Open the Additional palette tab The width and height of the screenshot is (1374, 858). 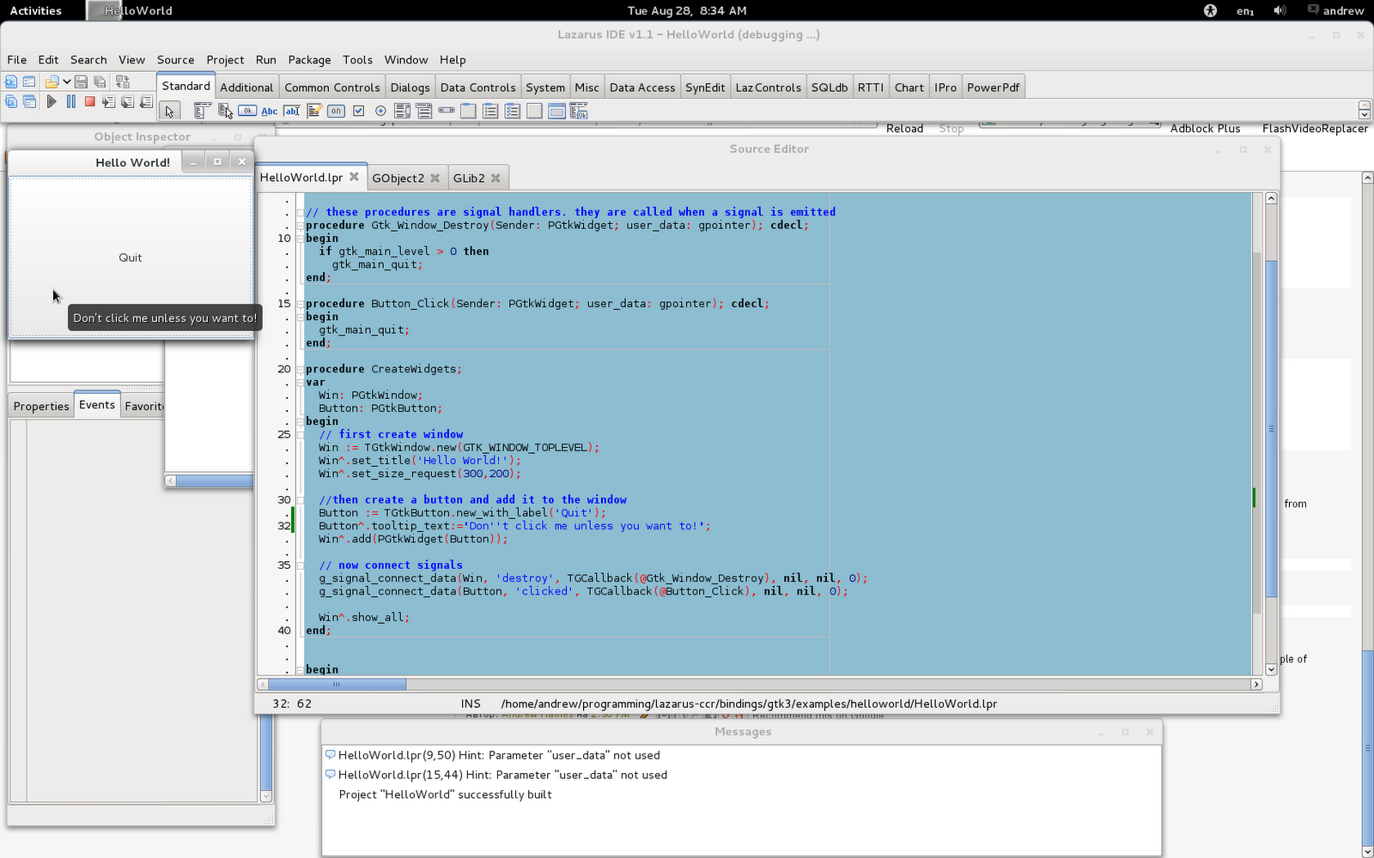pyautogui.click(x=246, y=88)
